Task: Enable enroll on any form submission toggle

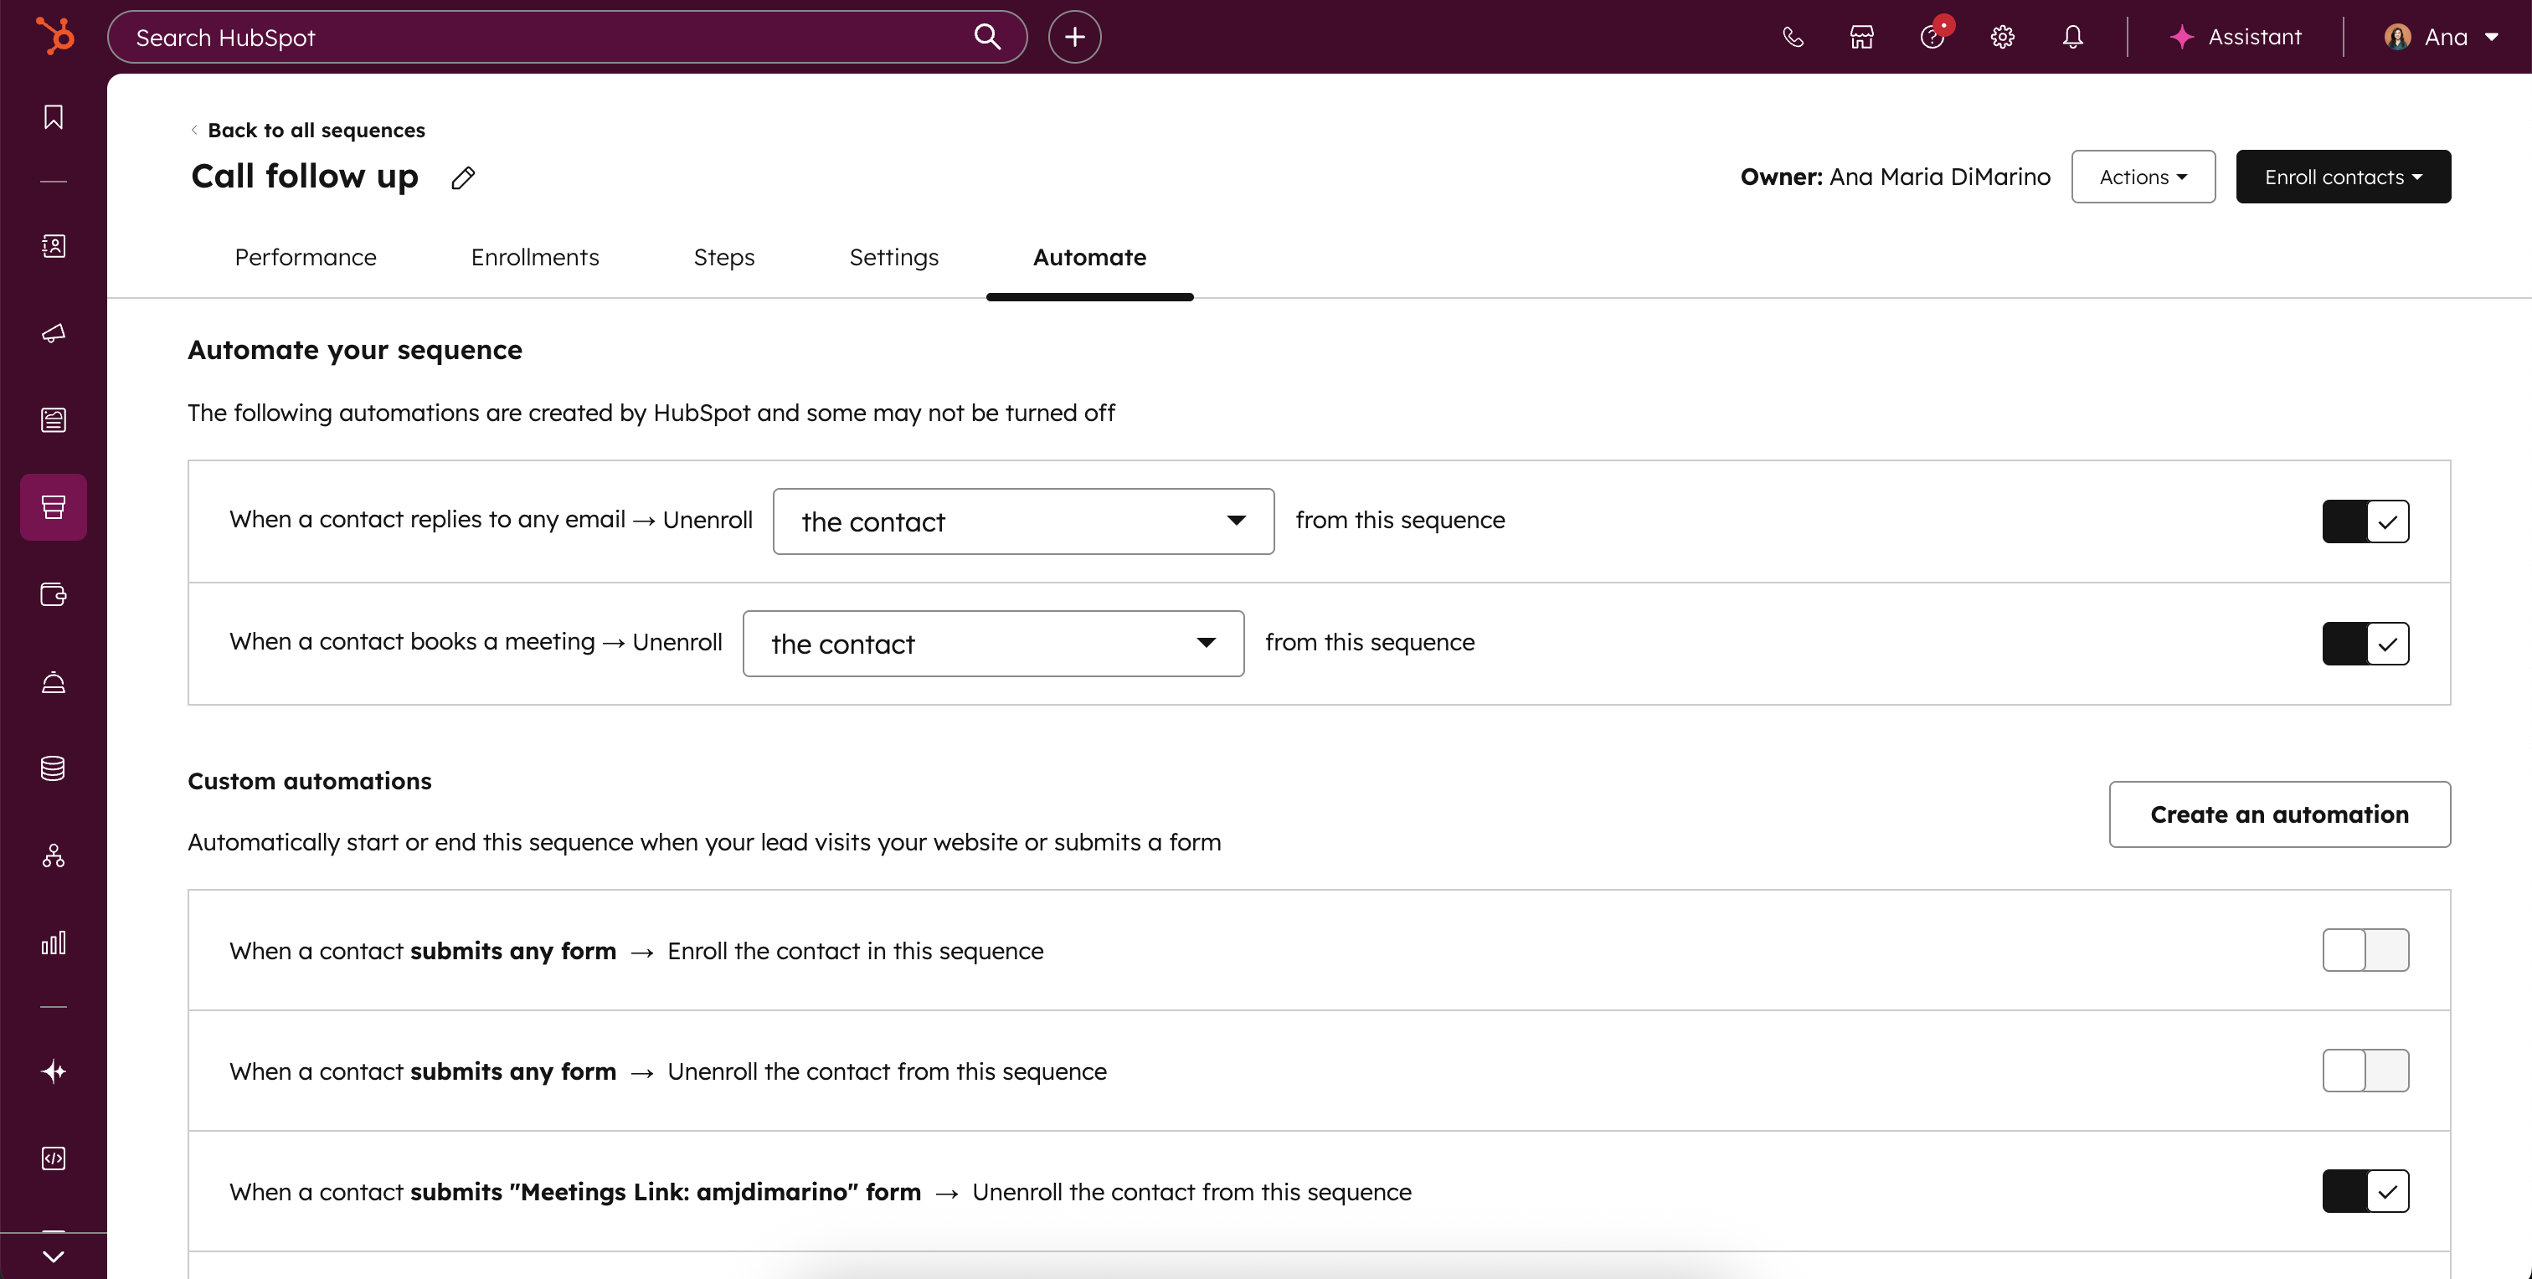Action: [x=2365, y=950]
